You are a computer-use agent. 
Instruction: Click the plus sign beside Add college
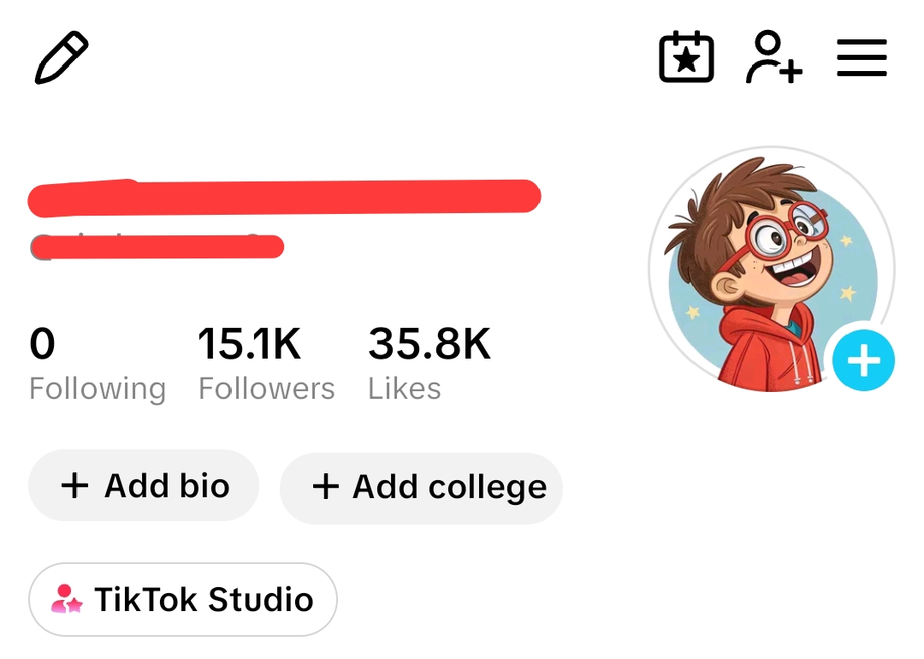click(325, 487)
